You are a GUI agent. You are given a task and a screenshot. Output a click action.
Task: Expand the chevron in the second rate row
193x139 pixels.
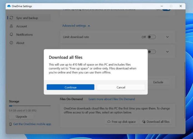click(x=167, y=52)
